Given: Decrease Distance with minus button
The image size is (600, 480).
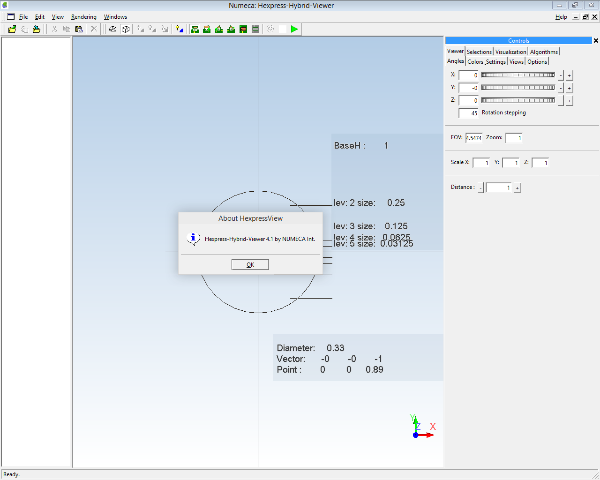Looking at the screenshot, I should (x=480, y=188).
